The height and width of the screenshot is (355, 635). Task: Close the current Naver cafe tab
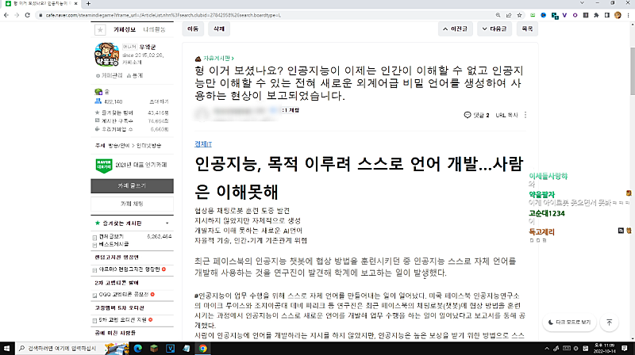point(75,4)
